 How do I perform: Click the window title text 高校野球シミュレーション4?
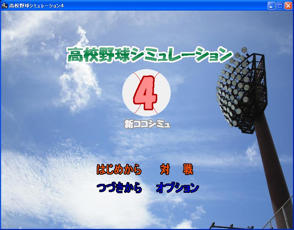[36, 6]
